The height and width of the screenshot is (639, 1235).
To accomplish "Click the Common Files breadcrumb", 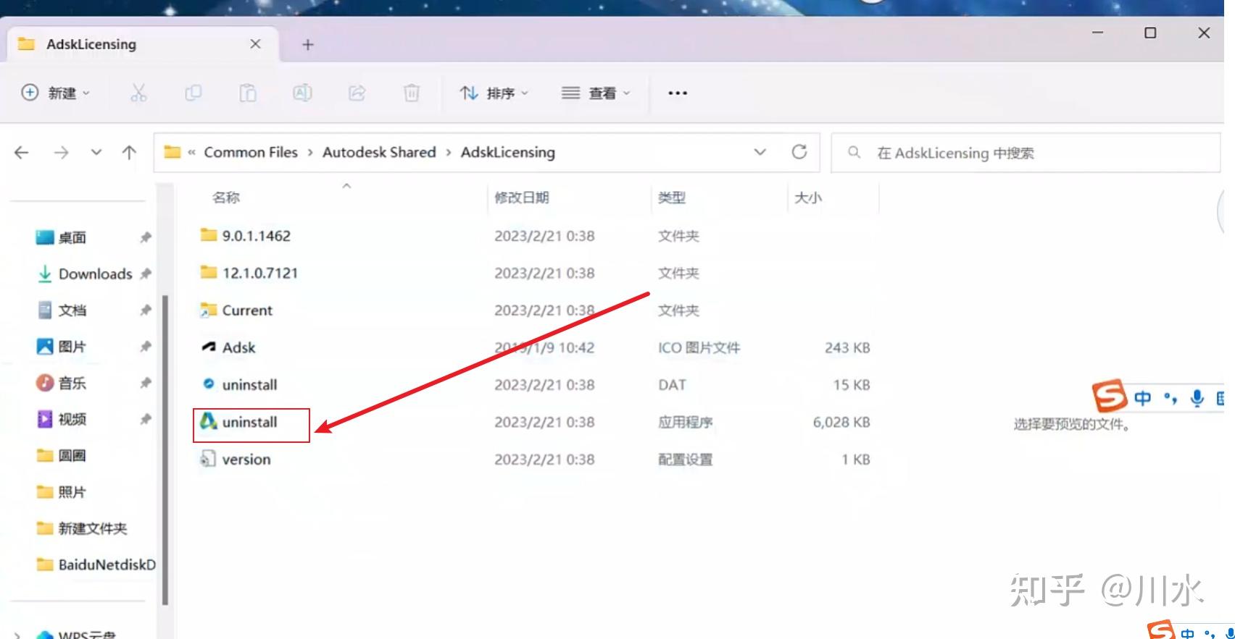I will point(251,152).
